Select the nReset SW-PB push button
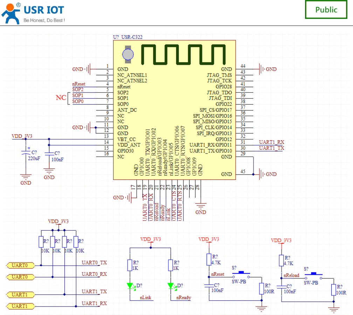The image size is (353, 315). [x=241, y=275]
